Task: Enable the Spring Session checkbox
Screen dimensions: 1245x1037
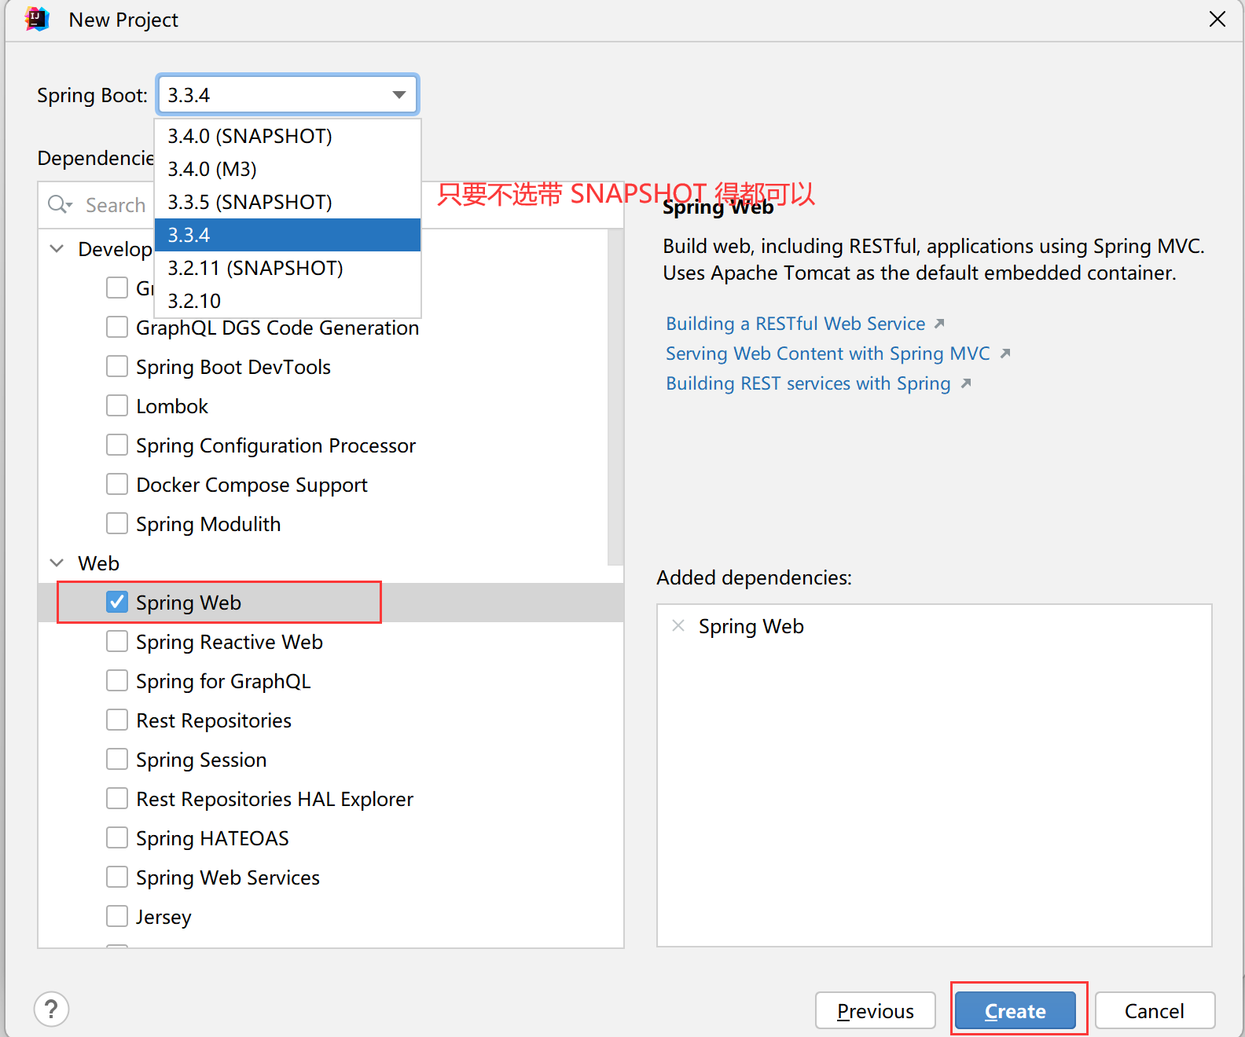Action: (117, 759)
